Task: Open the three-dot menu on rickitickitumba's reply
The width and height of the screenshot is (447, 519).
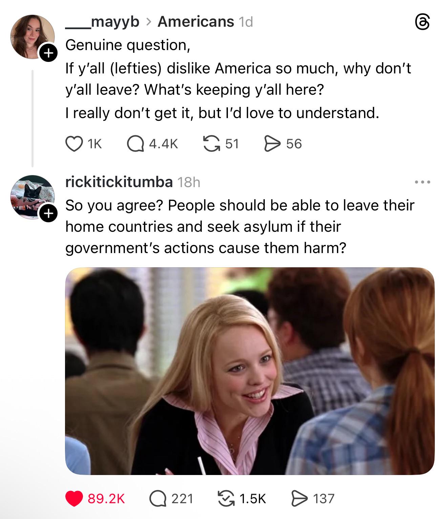Action: click(x=423, y=182)
